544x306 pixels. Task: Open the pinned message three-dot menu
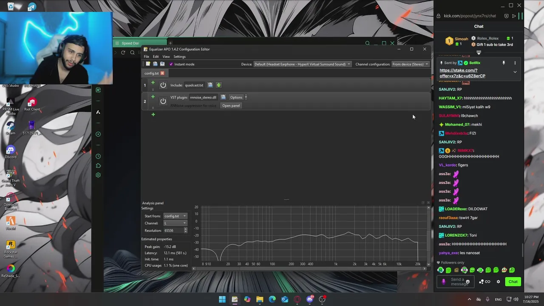click(x=515, y=63)
